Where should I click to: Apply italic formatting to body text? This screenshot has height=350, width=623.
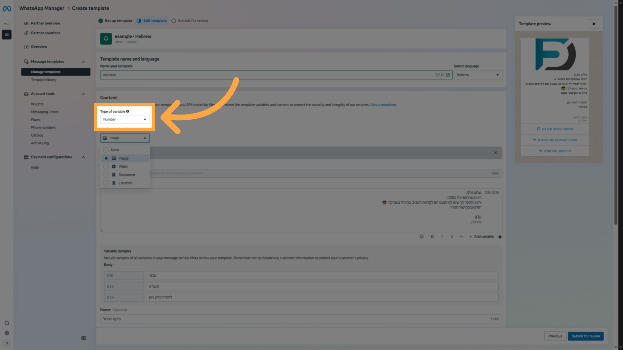pos(442,236)
